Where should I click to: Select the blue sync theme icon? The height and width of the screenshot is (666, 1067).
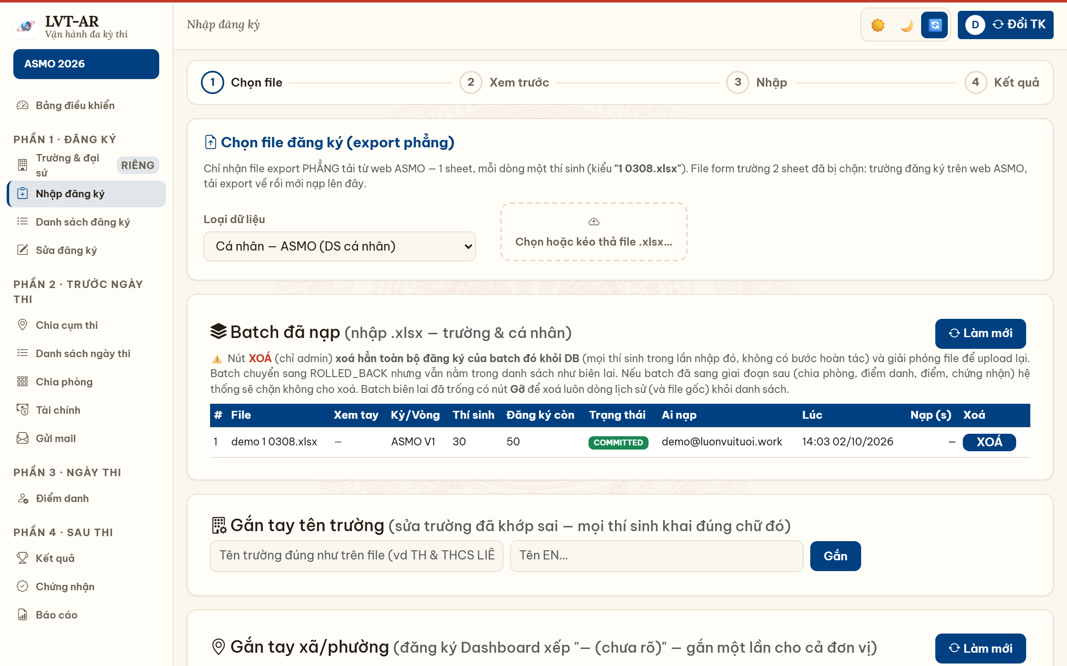(934, 25)
